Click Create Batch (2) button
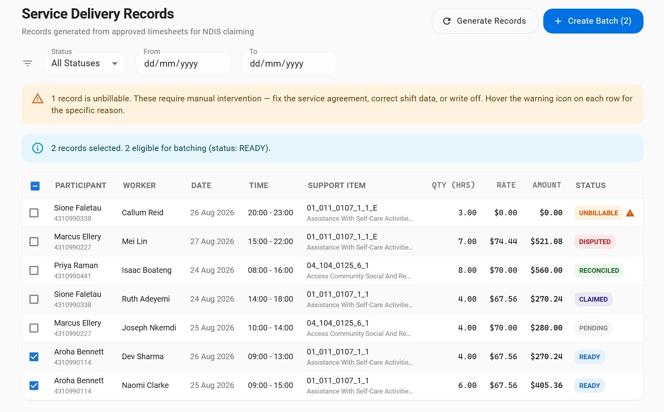 click(593, 21)
